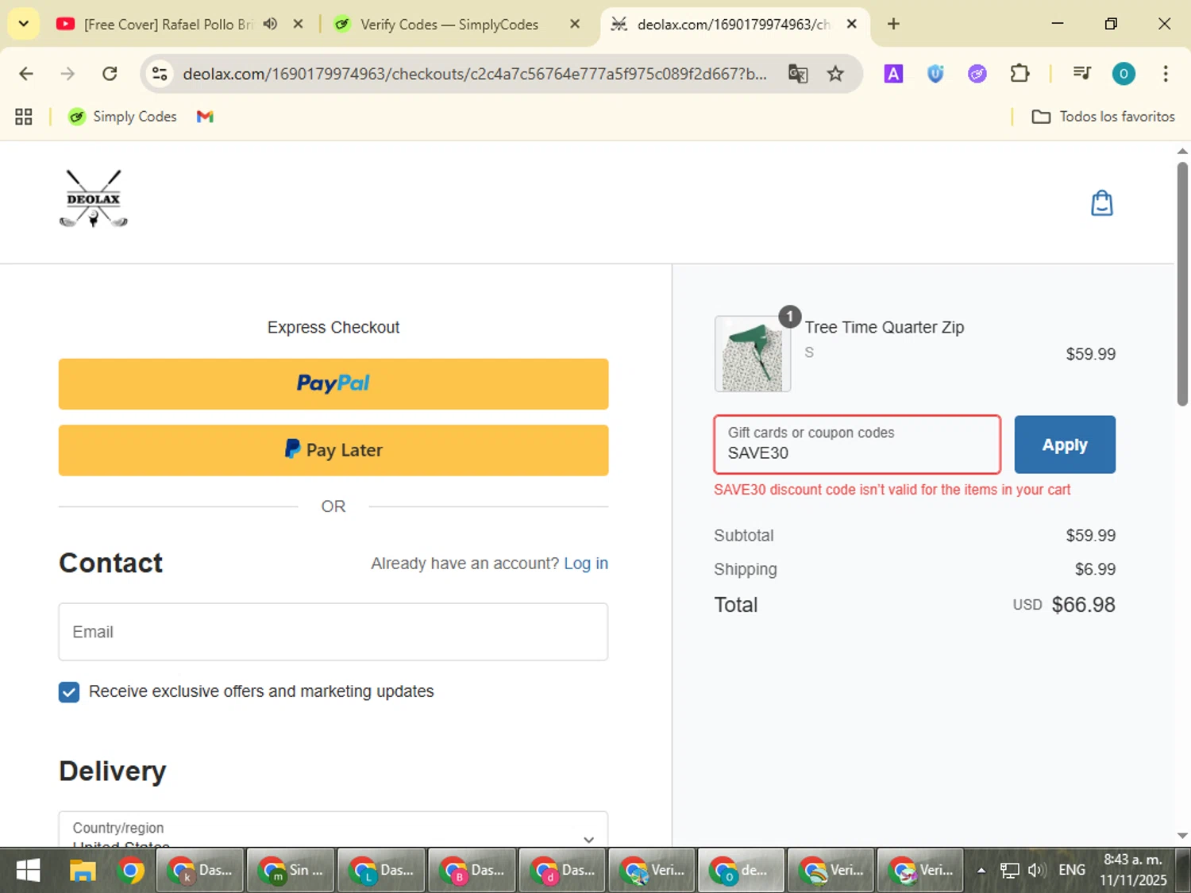Viewport: 1191px width, 893px height.
Task: Open the shopping bag cart icon
Action: 1101,203
